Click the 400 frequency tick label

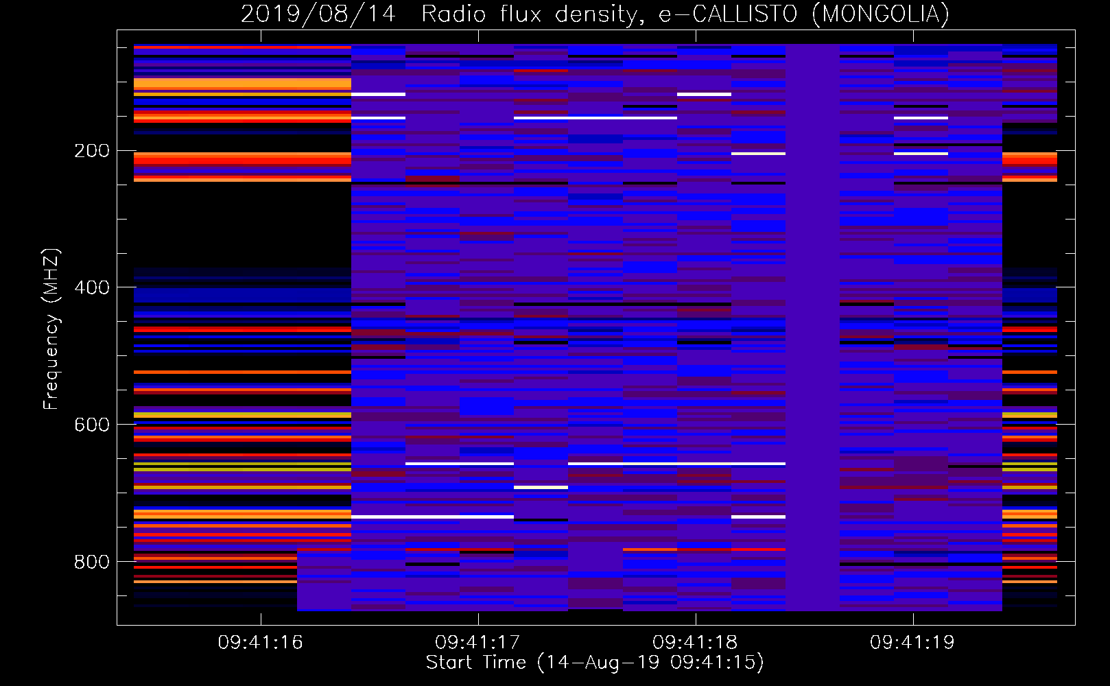(92, 287)
